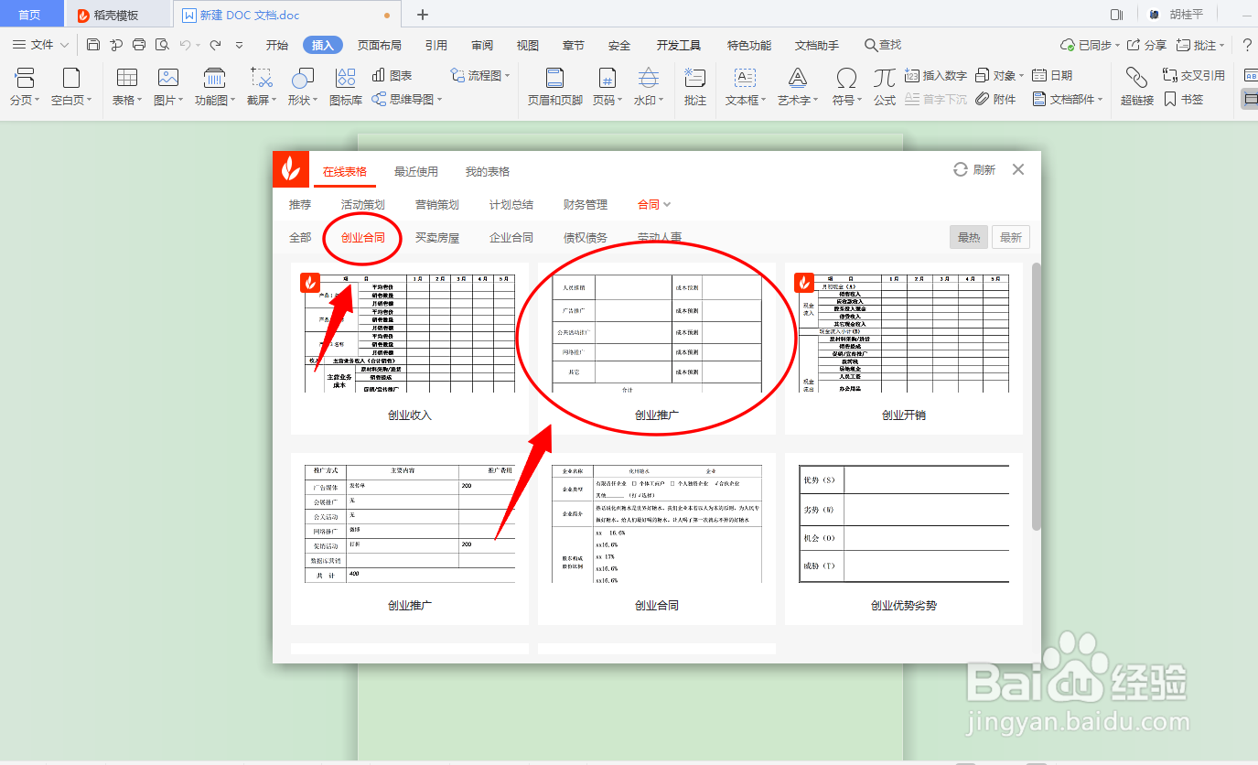Sort templates by 最新
Viewport: 1258px width, 765px height.
(1011, 238)
